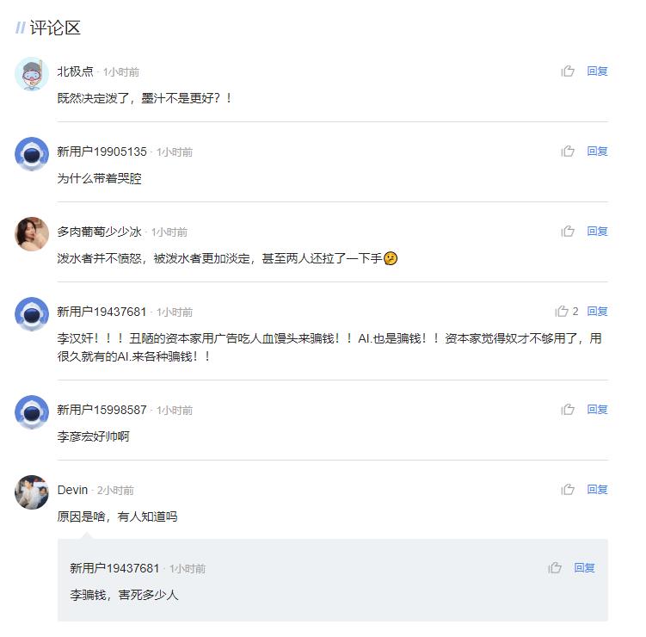Reply to Devin's question

[597, 490]
